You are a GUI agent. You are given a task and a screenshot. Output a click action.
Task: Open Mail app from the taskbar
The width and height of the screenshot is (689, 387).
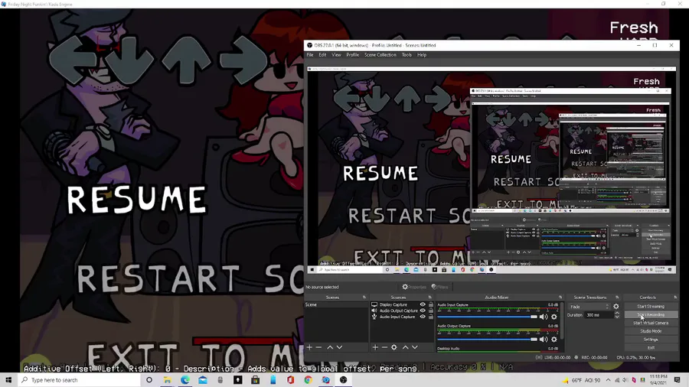click(203, 380)
